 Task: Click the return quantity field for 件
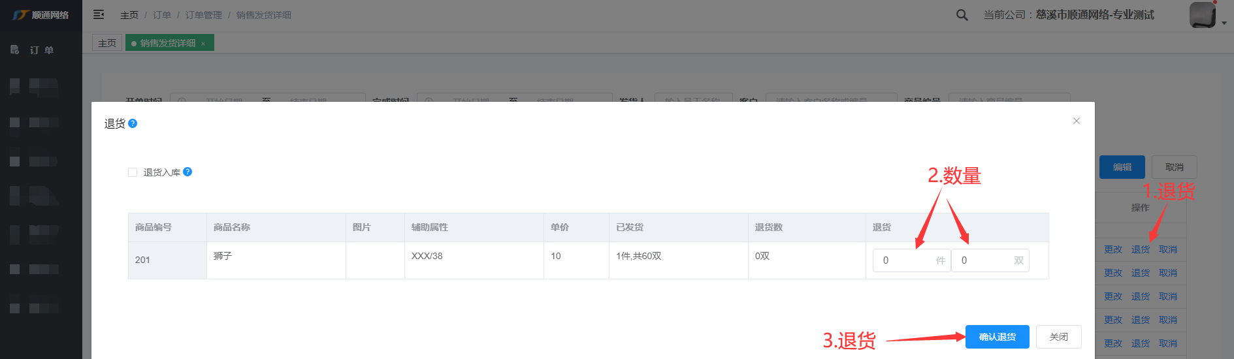(905, 260)
